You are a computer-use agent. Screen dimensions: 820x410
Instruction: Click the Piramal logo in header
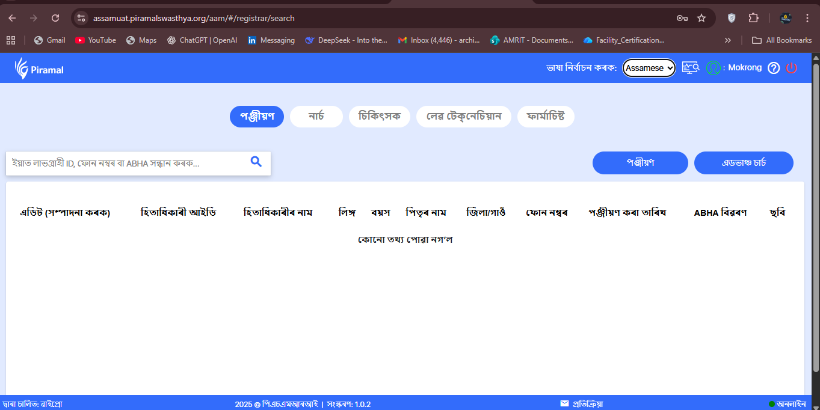pos(39,69)
